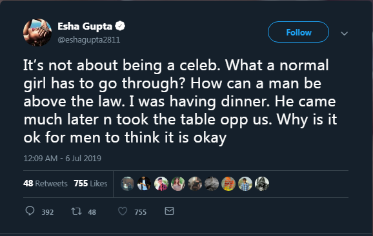The image size is (373, 236).
Task: View the 755 Likes list
Action: click(90, 183)
